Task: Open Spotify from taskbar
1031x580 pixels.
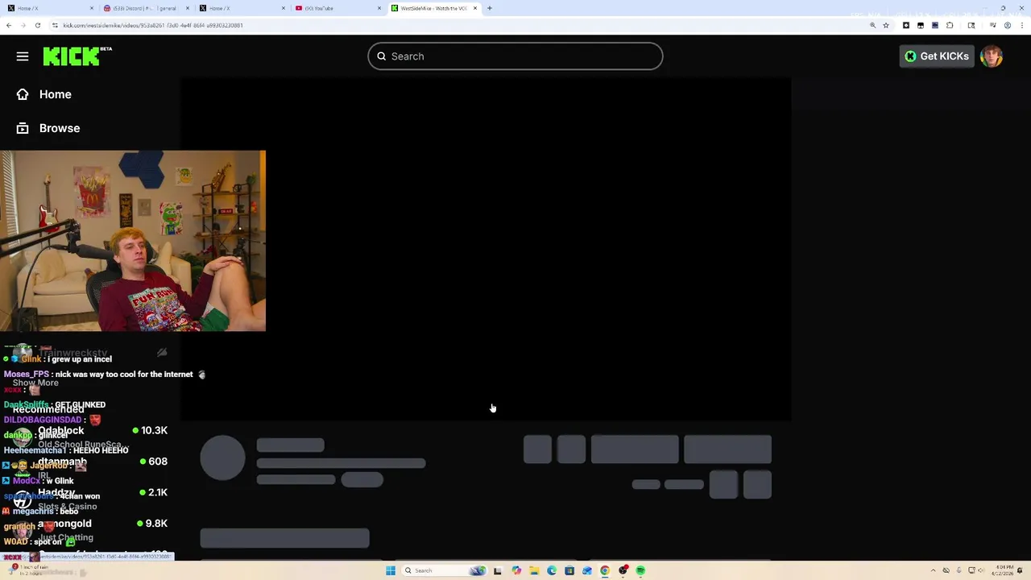Action: (640, 570)
